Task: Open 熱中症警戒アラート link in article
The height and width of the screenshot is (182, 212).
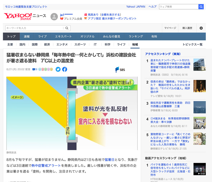Action: coord(46,166)
